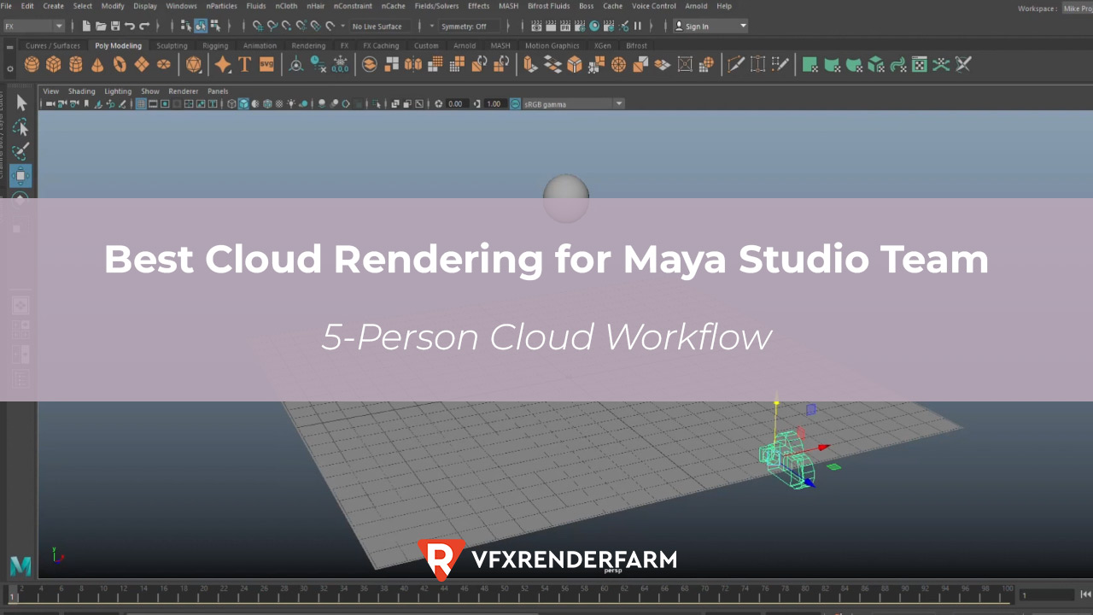Toggle the viewport grid display button
Image resolution: width=1093 pixels, height=615 pixels.
141,103
